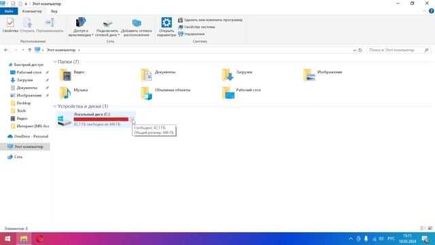Collapse the Папки (7) group
The image size is (435, 245).
tap(54, 62)
